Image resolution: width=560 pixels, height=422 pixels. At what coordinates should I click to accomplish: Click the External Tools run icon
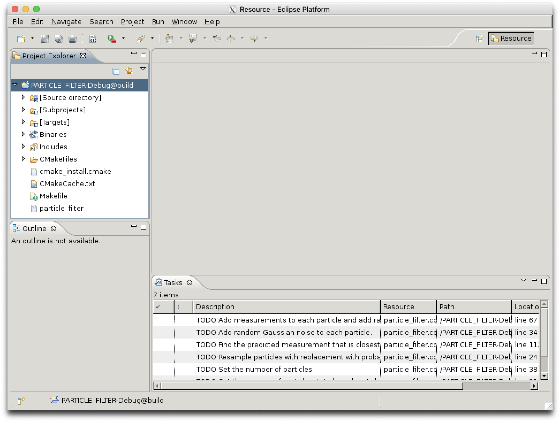pyautogui.click(x=112, y=39)
